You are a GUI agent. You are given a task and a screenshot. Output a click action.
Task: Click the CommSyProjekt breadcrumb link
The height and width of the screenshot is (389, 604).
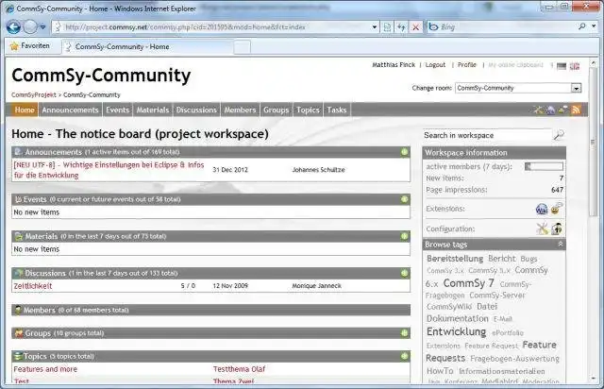coord(34,94)
